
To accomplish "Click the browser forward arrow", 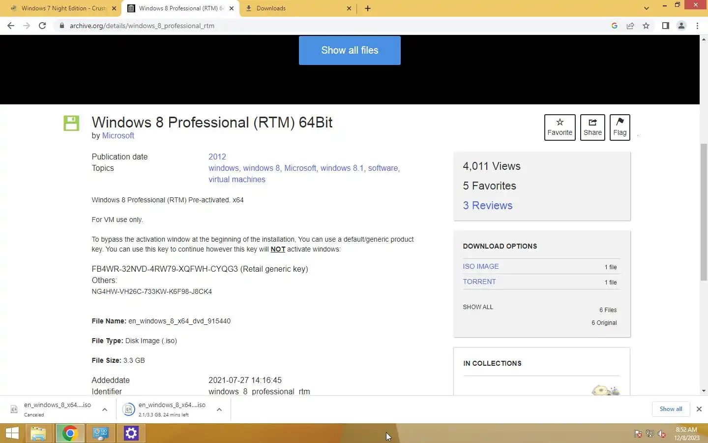I will click(27, 26).
